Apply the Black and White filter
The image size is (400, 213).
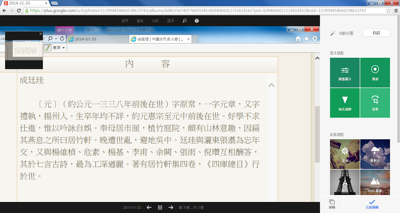(x=345, y=182)
